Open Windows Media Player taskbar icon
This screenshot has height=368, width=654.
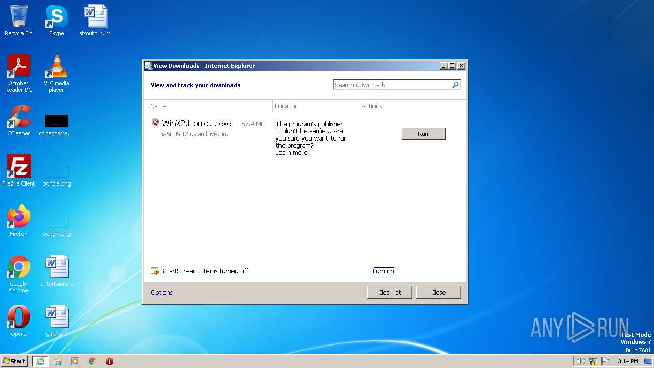click(75, 361)
